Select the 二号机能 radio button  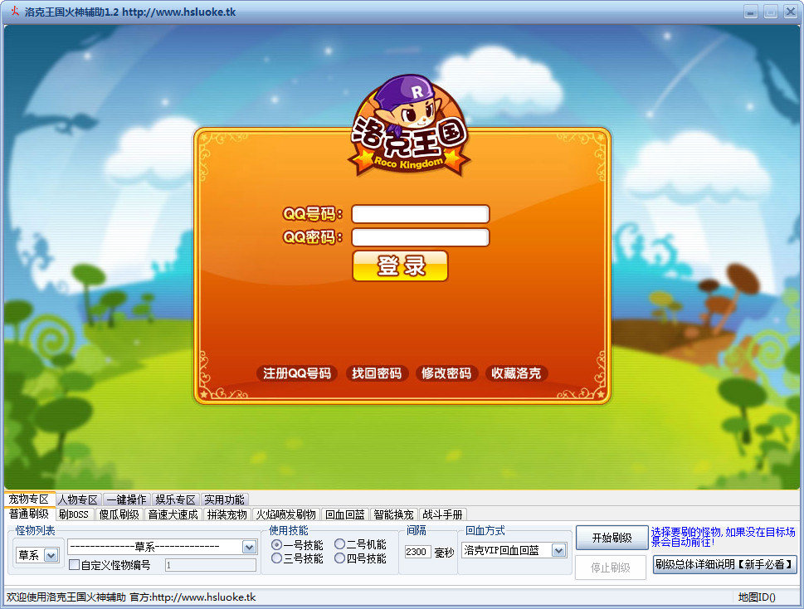tap(339, 544)
